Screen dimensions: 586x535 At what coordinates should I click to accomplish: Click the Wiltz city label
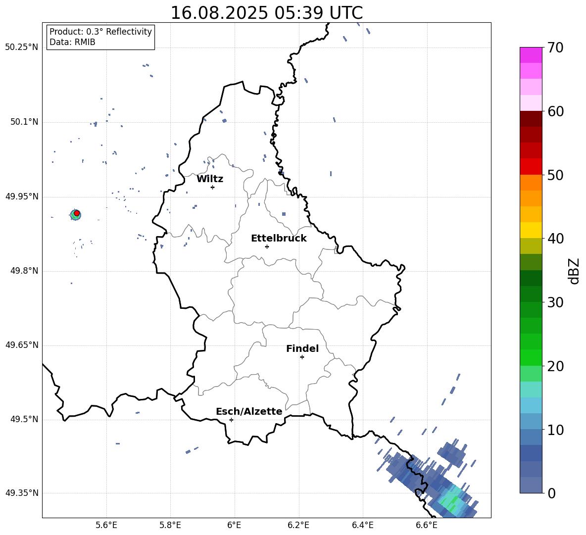click(210, 179)
